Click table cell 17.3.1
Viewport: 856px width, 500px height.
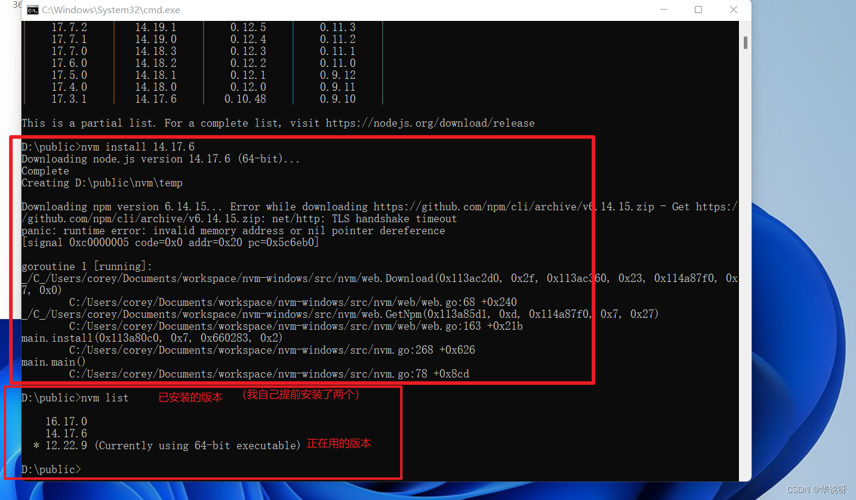point(69,99)
